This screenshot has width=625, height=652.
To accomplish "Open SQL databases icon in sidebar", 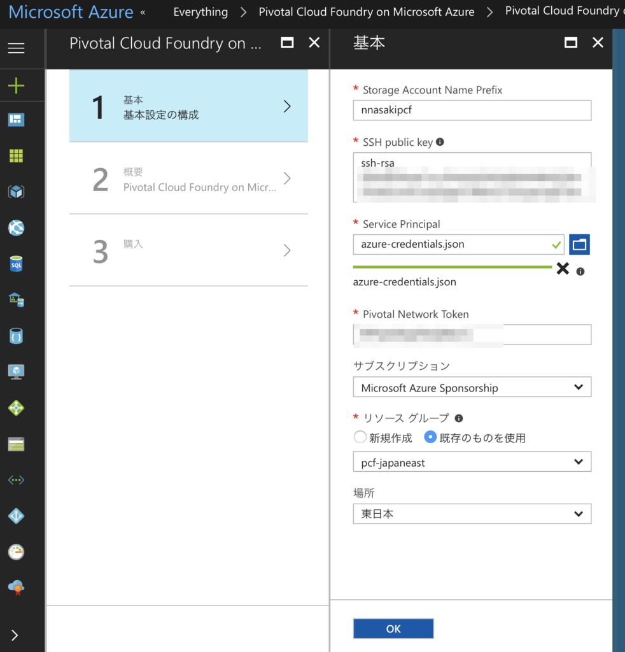I will [x=16, y=264].
